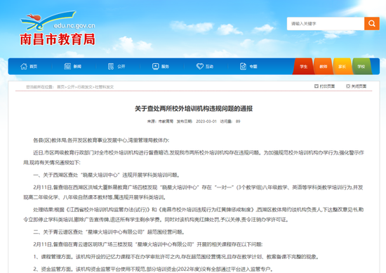Focus the keyword search input field
This screenshot has height=273, width=386.
pos(326,24)
